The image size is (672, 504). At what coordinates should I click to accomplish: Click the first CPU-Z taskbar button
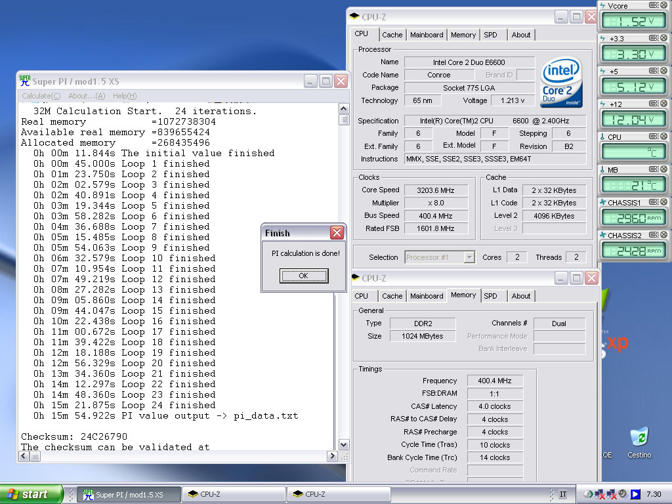point(234,494)
